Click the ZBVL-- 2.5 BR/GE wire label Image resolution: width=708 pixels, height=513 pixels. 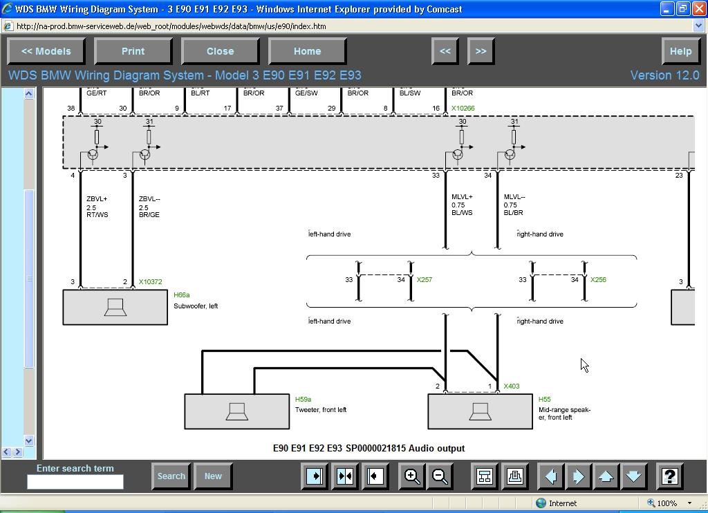point(149,207)
